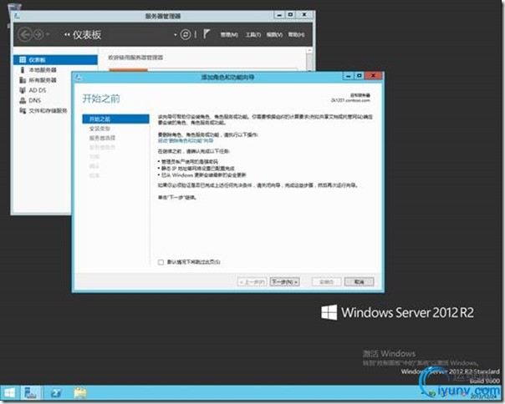
Task: Open the dropdown arrow left of refresh
Action: click(176, 34)
